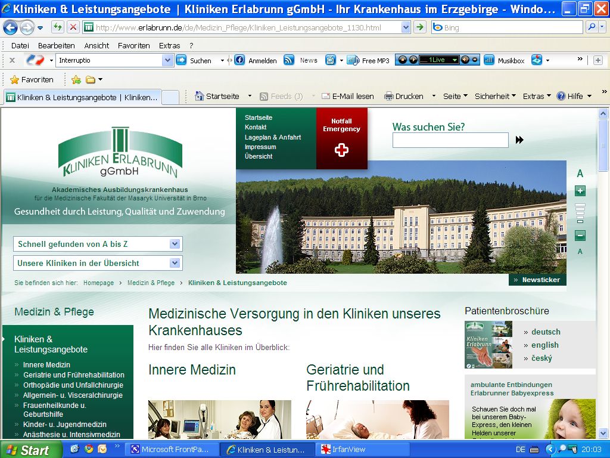Open the Newsticker button
Viewport: 610px width, 458px height.
pos(537,280)
